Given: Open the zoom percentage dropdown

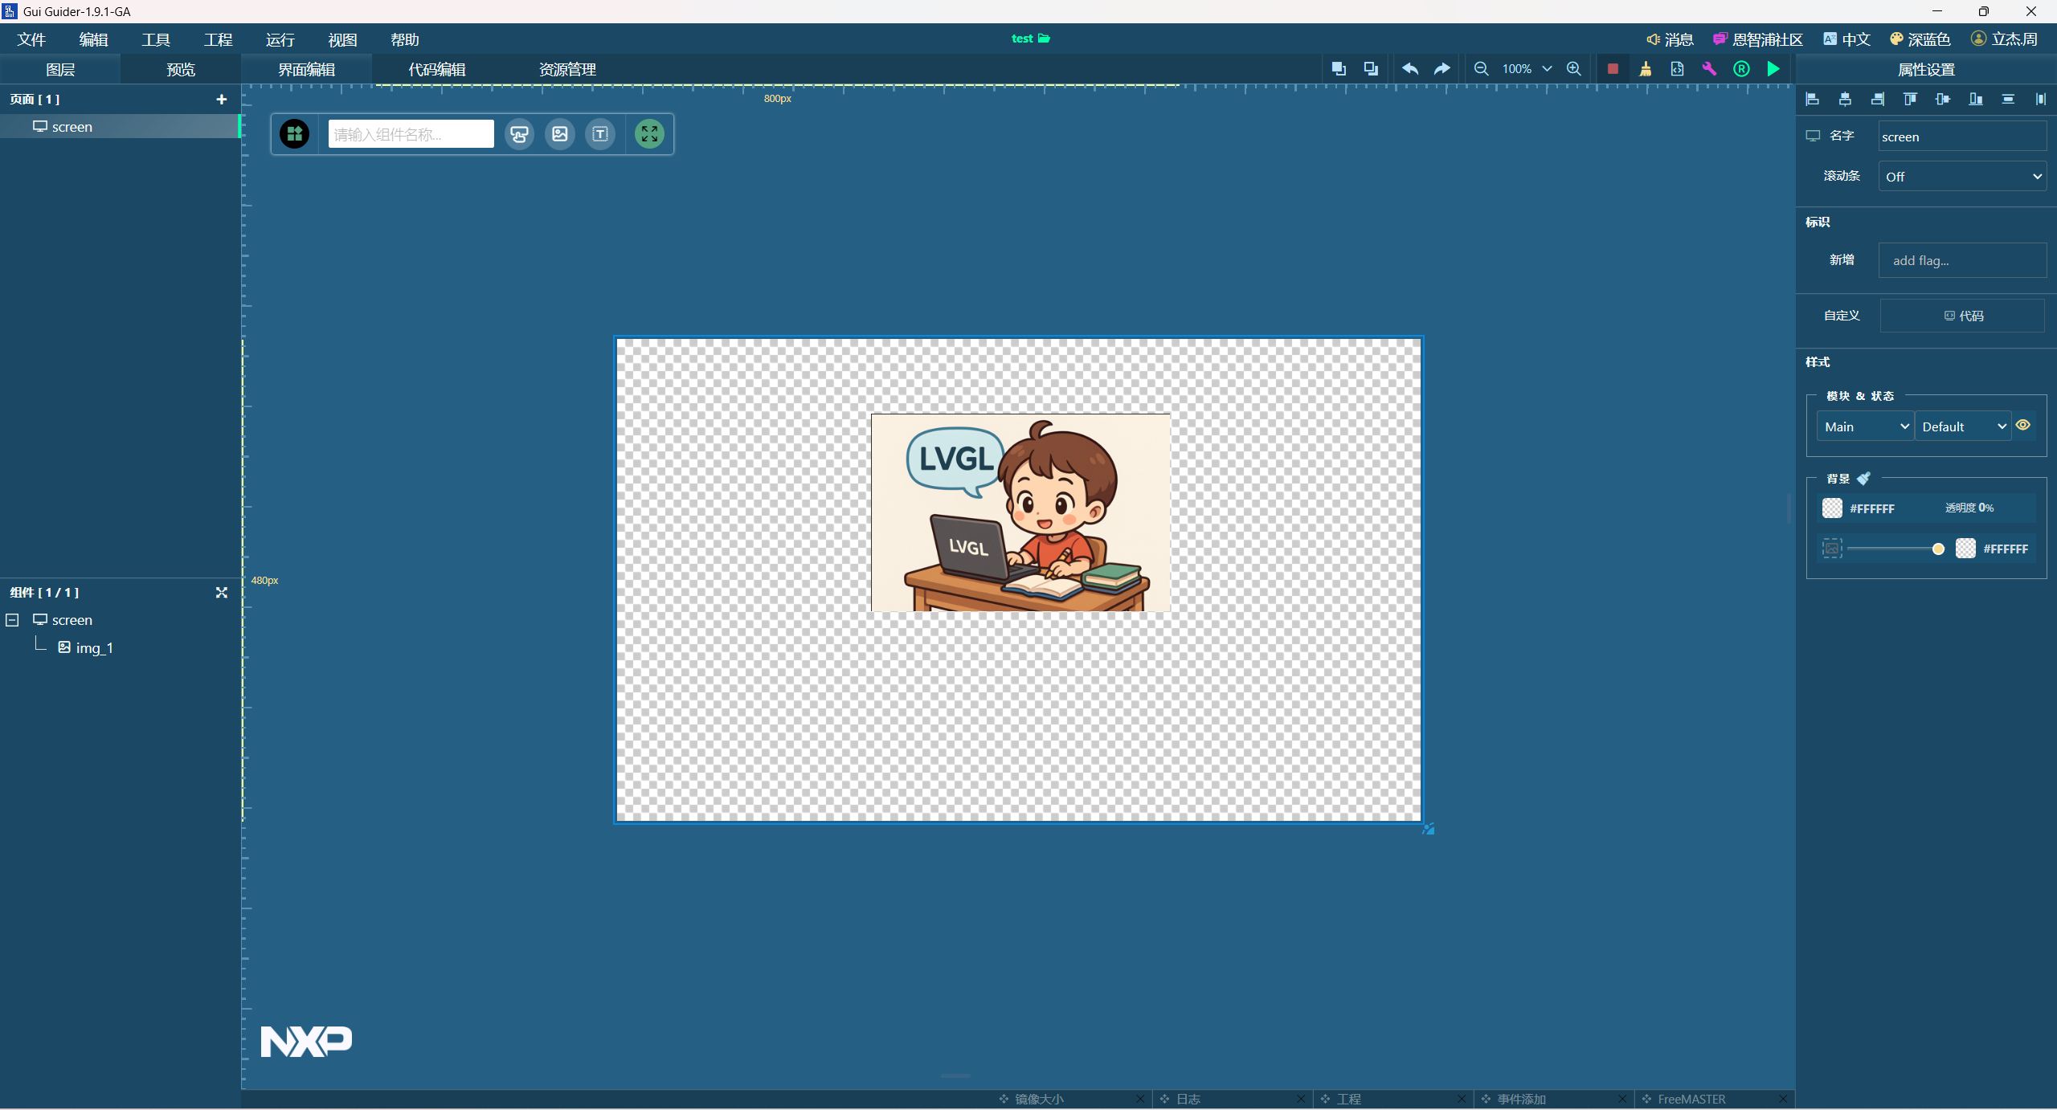Looking at the screenshot, I should (x=1547, y=69).
